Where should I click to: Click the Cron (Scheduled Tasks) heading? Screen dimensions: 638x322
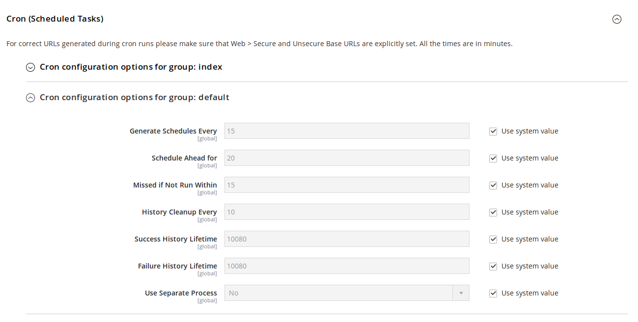click(55, 19)
